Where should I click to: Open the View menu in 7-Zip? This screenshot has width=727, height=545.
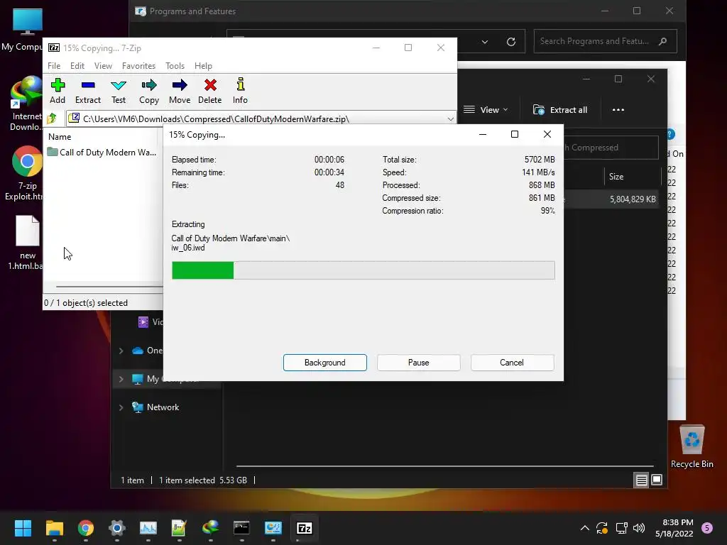[103, 66]
